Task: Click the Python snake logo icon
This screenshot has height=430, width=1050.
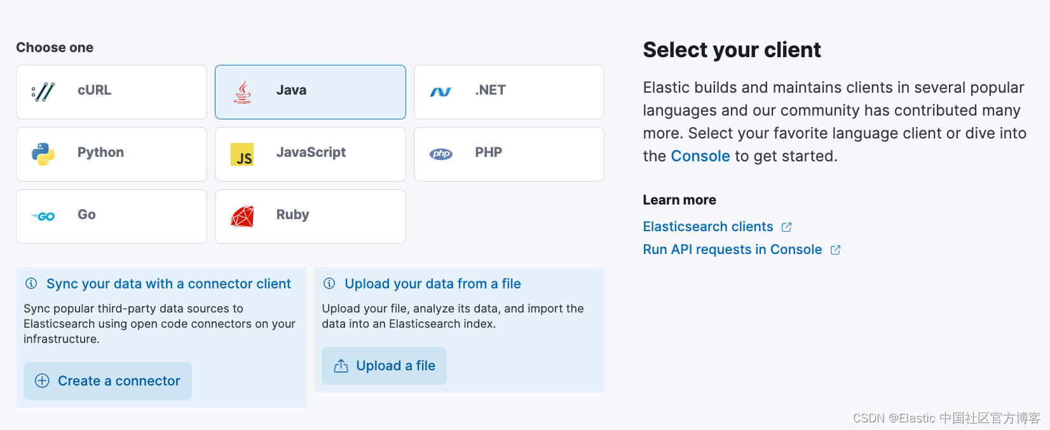Action: click(x=43, y=154)
